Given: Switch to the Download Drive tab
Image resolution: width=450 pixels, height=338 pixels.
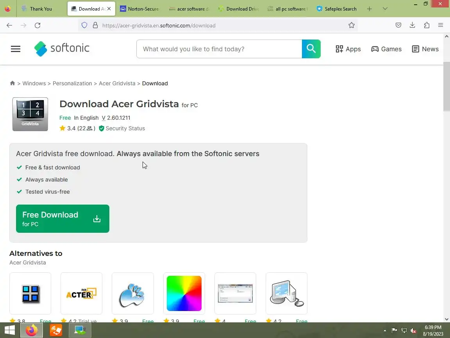Looking at the screenshot, I should [x=238, y=9].
